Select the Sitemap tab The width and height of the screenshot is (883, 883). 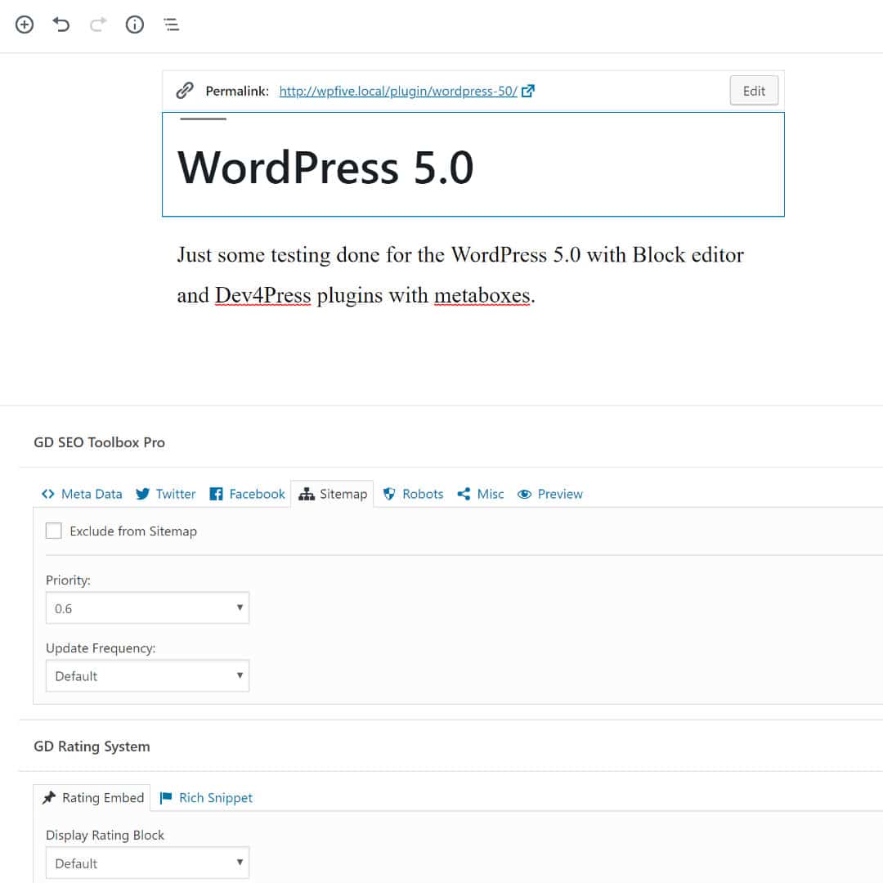point(332,494)
